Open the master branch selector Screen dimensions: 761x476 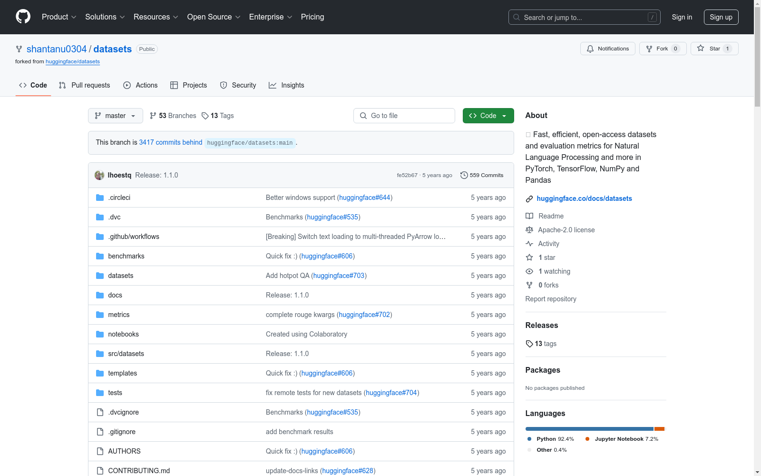116,116
